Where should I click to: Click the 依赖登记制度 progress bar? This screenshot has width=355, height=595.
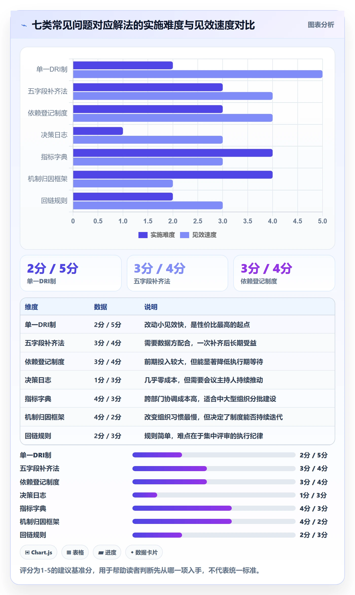214,482
